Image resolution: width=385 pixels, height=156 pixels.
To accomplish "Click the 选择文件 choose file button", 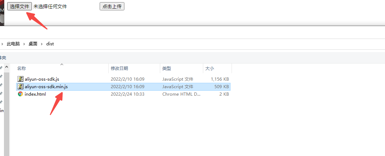I will [19, 6].
